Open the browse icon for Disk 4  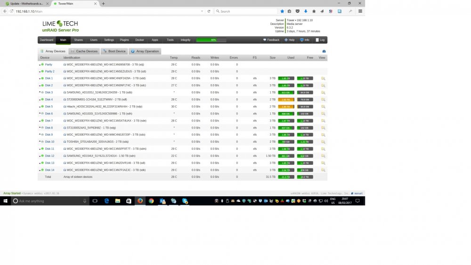coord(323,100)
